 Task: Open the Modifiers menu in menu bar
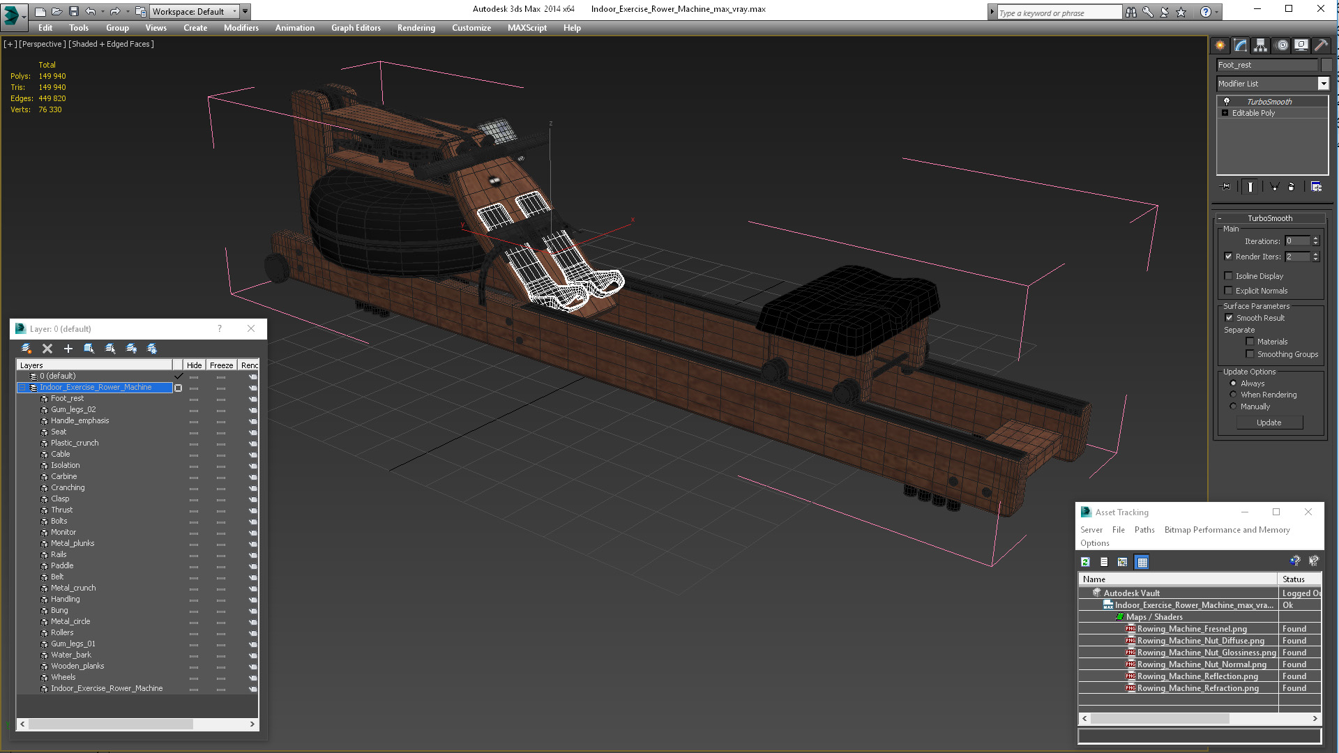241,28
